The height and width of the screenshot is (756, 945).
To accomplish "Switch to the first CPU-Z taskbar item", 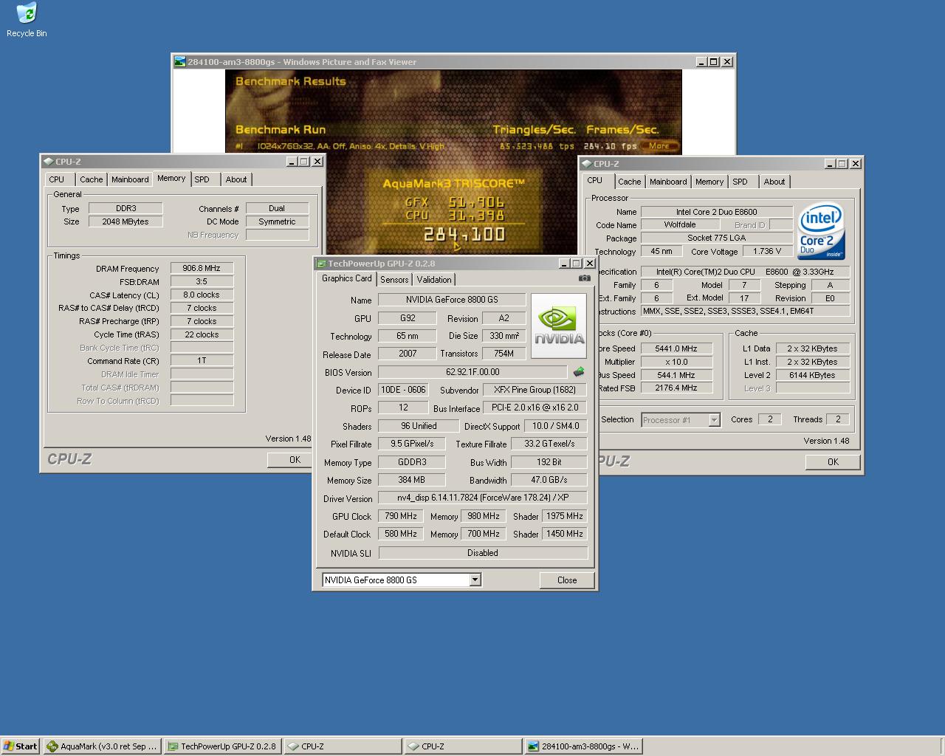I will (343, 746).
